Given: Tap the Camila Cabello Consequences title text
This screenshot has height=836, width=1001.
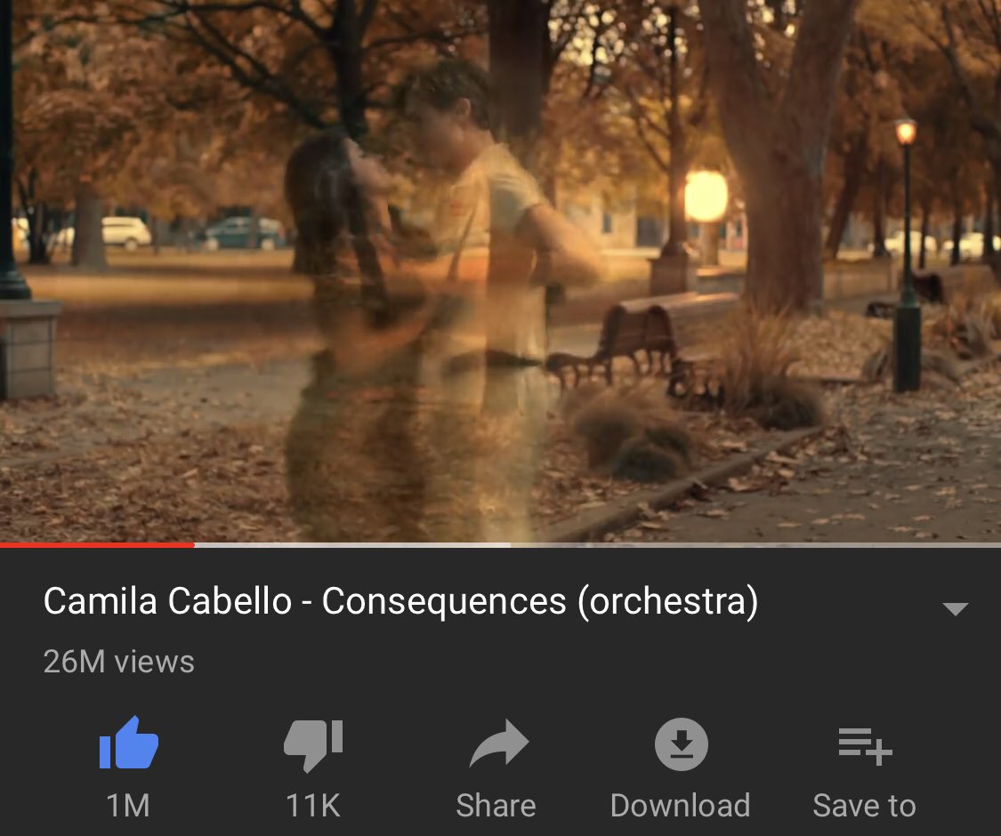Looking at the screenshot, I should point(401,601).
